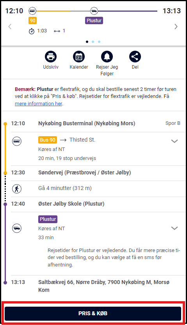Click the PRIS & KØB button
The width and height of the screenshot is (187, 325).
(x=93, y=313)
